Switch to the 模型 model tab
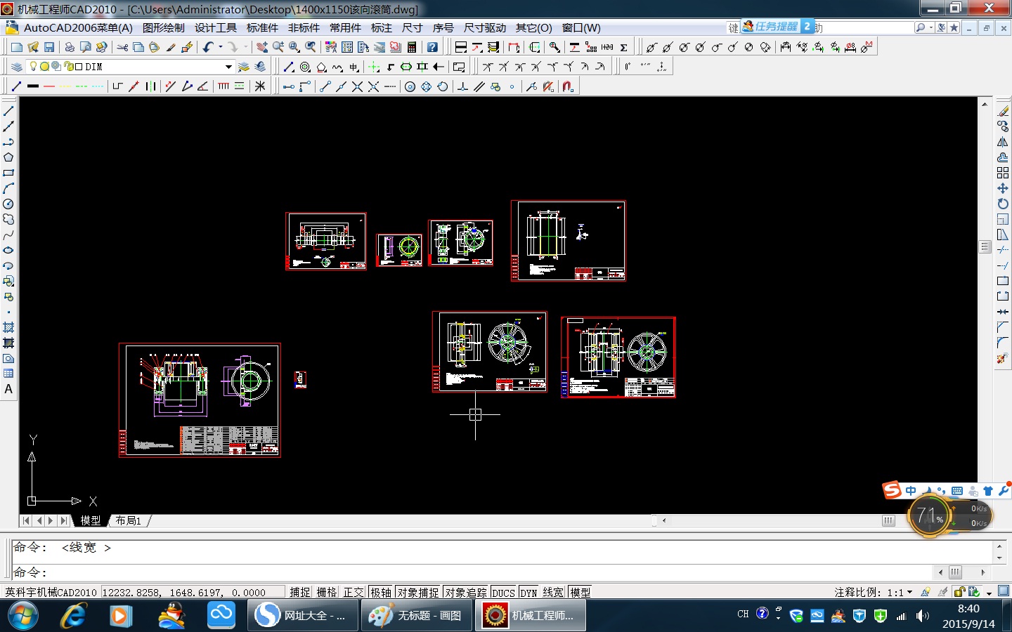The image size is (1012, 632). click(91, 520)
